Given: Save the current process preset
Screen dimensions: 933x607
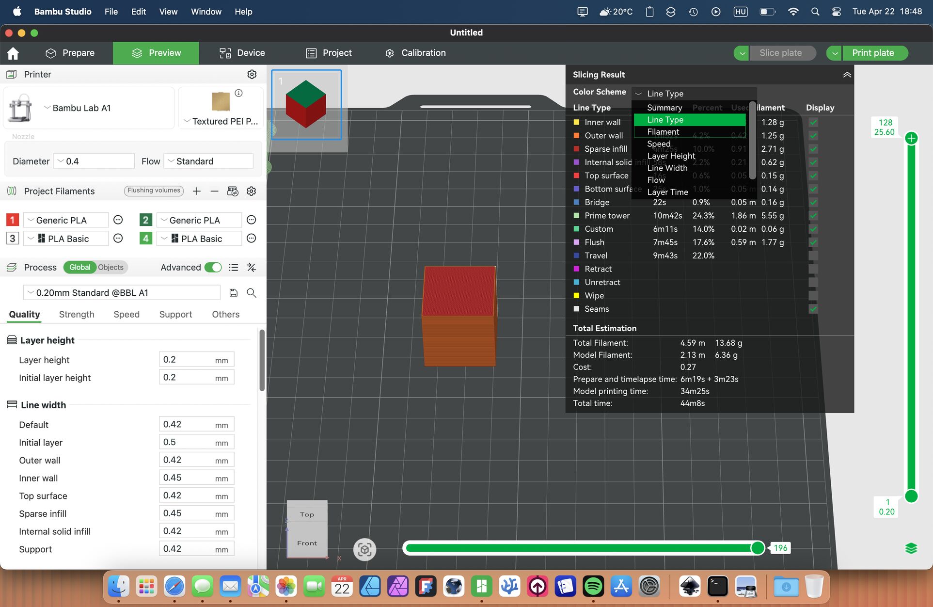Looking at the screenshot, I should (x=233, y=293).
